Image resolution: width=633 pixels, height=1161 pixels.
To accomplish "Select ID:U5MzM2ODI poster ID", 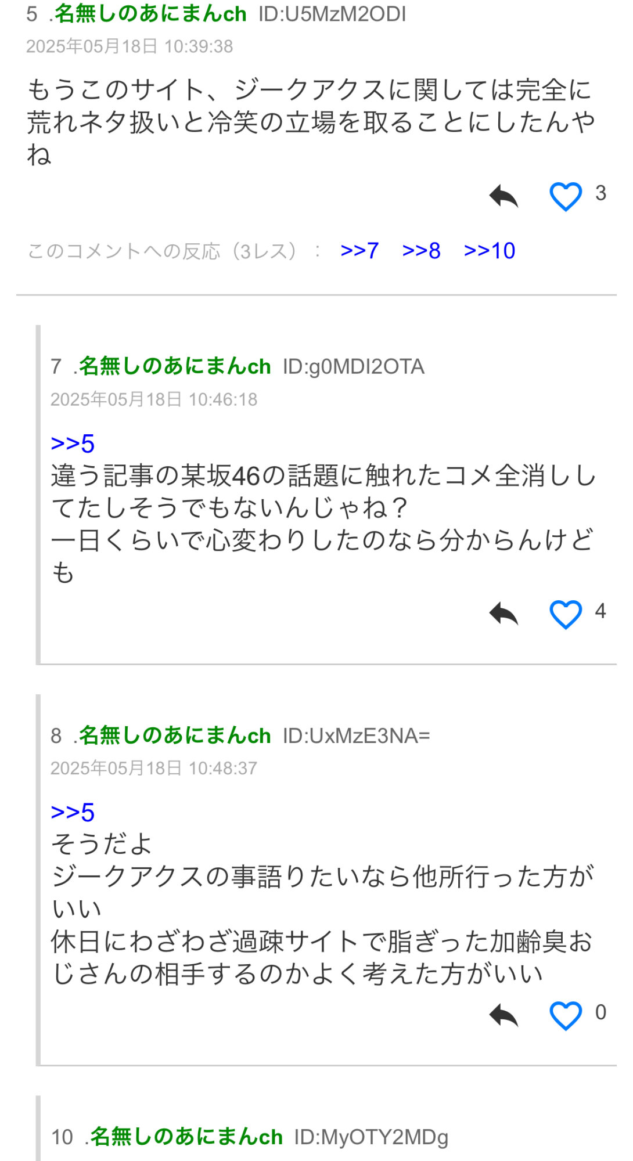I will (x=332, y=14).
